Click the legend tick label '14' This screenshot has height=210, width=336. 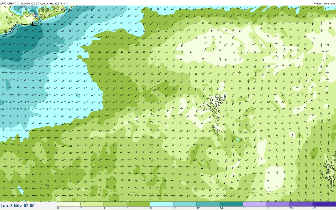pyautogui.click(x=221, y=208)
